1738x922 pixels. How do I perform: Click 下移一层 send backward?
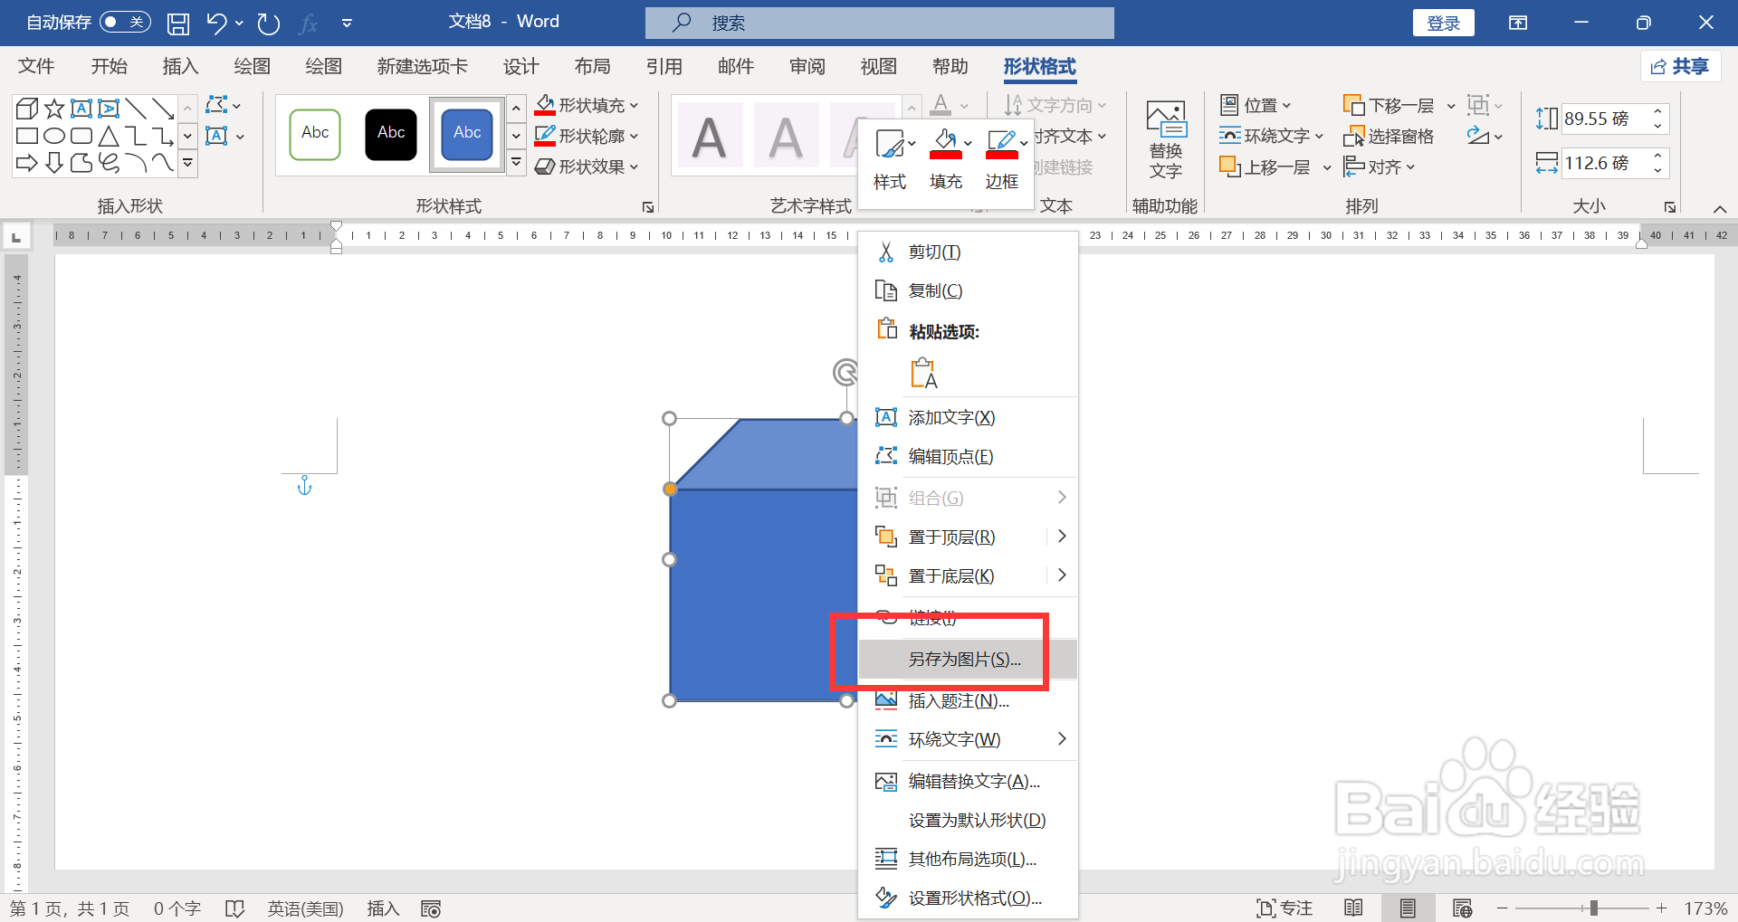point(1389,105)
